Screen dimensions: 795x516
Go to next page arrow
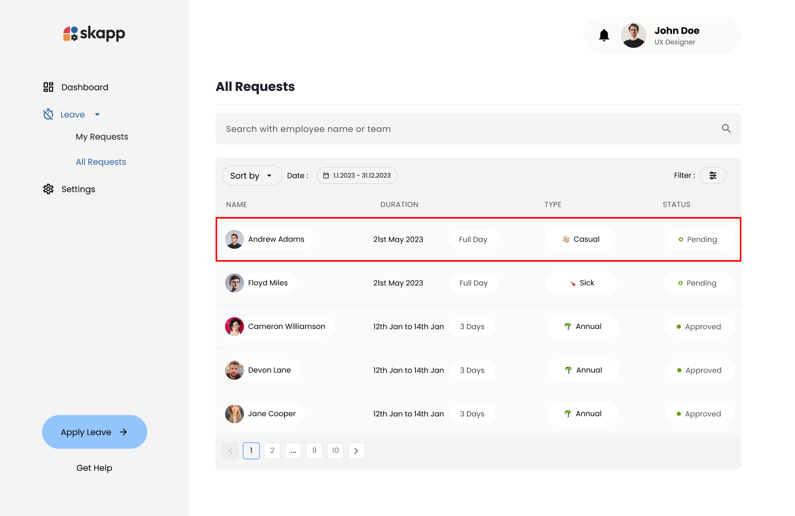point(356,451)
